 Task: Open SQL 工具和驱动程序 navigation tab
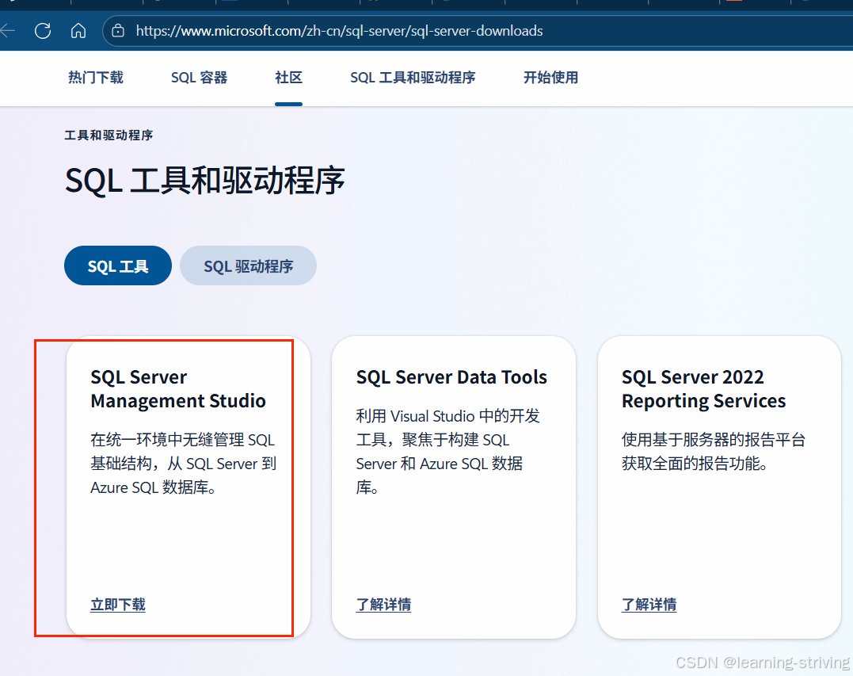tap(413, 78)
